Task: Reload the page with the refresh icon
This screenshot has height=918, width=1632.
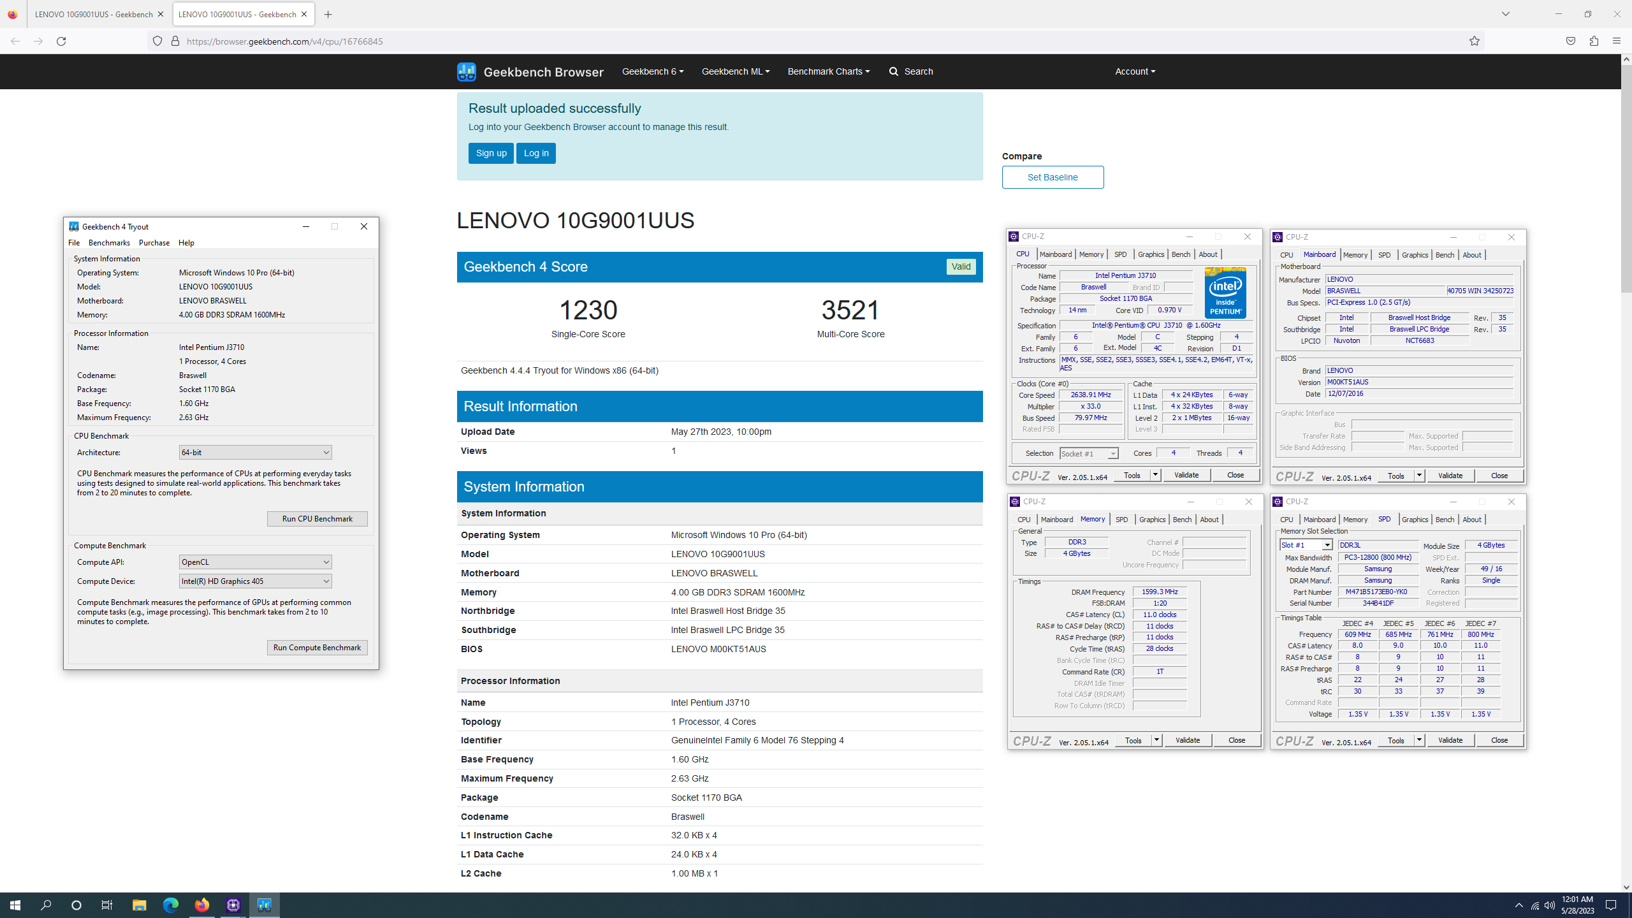Action: click(x=61, y=41)
